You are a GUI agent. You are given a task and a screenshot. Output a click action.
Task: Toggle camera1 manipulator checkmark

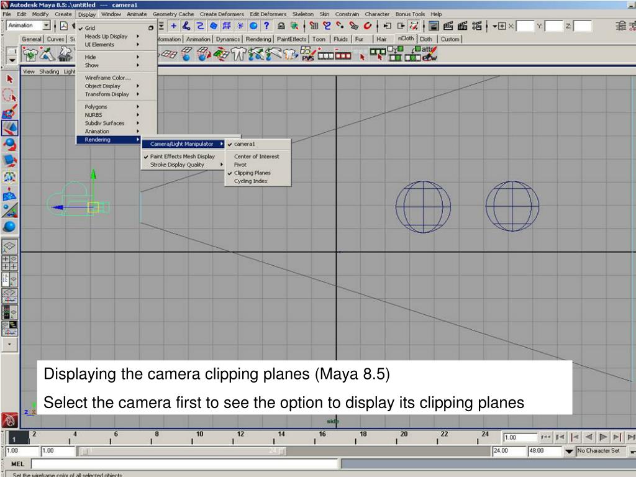click(x=230, y=144)
